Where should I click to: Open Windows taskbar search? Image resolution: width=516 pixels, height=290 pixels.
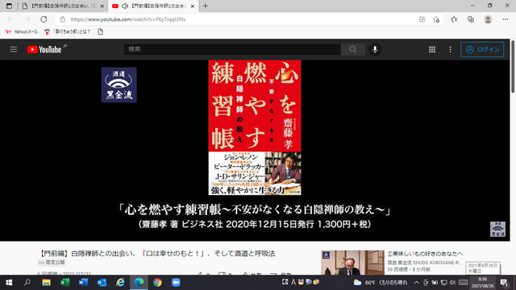pyautogui.click(x=27, y=283)
